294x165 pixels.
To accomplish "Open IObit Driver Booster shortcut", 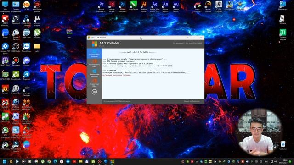I will click(x=37, y=6).
